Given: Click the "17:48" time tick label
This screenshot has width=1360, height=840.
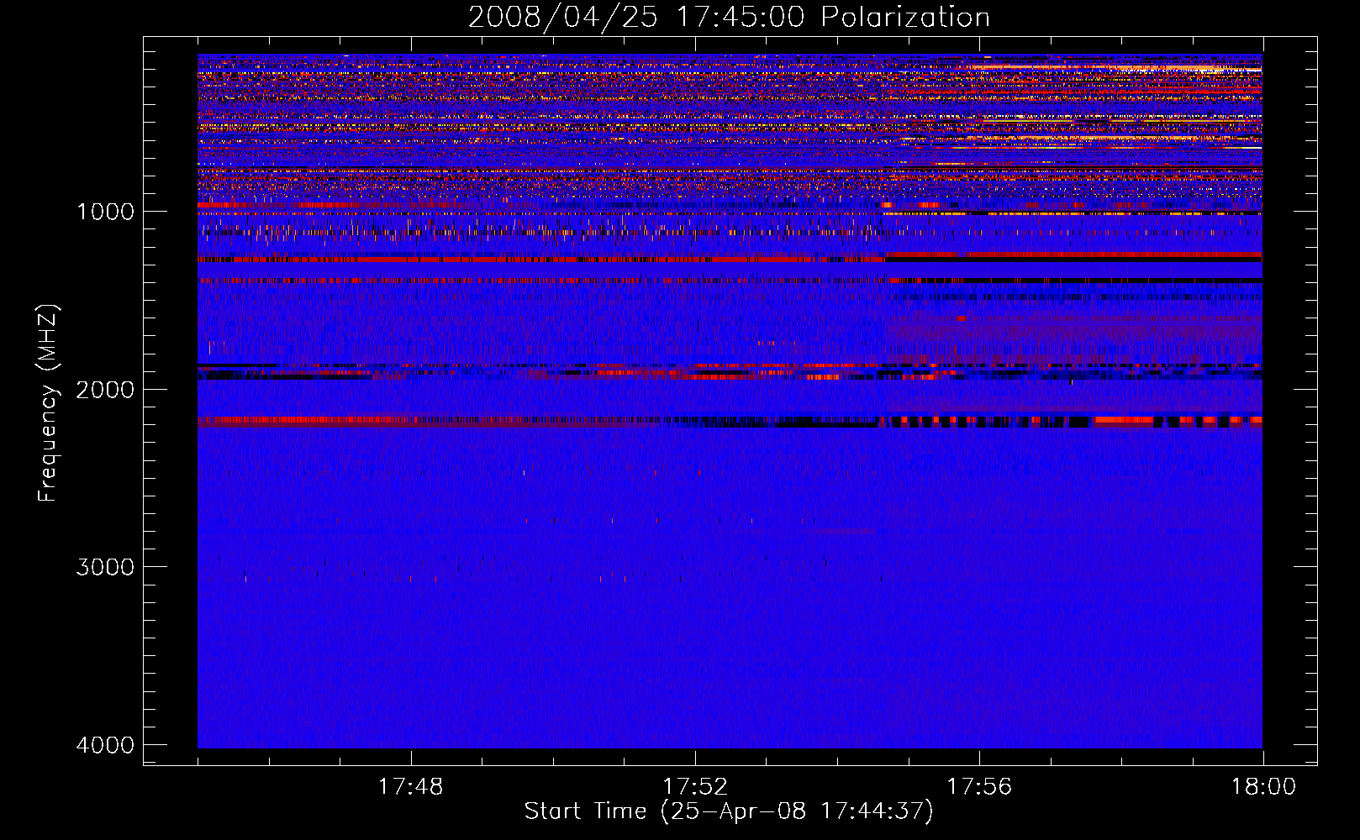Looking at the screenshot, I should coord(410,787).
